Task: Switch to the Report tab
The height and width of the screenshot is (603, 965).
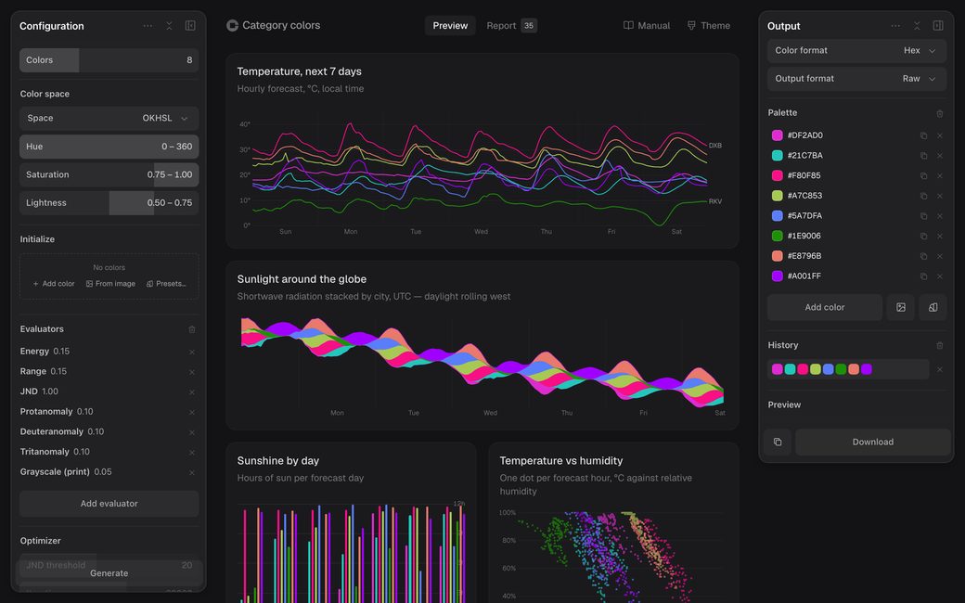Action: click(x=511, y=26)
